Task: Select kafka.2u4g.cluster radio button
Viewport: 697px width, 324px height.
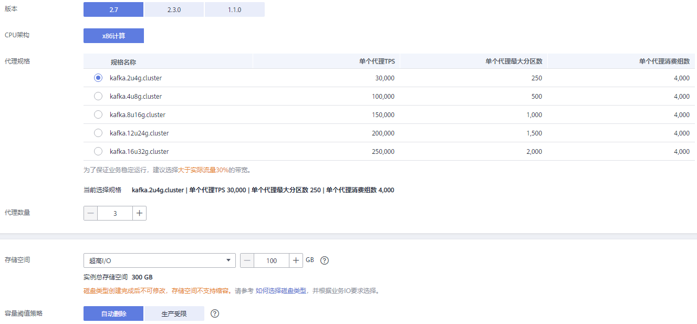Action: coord(98,78)
